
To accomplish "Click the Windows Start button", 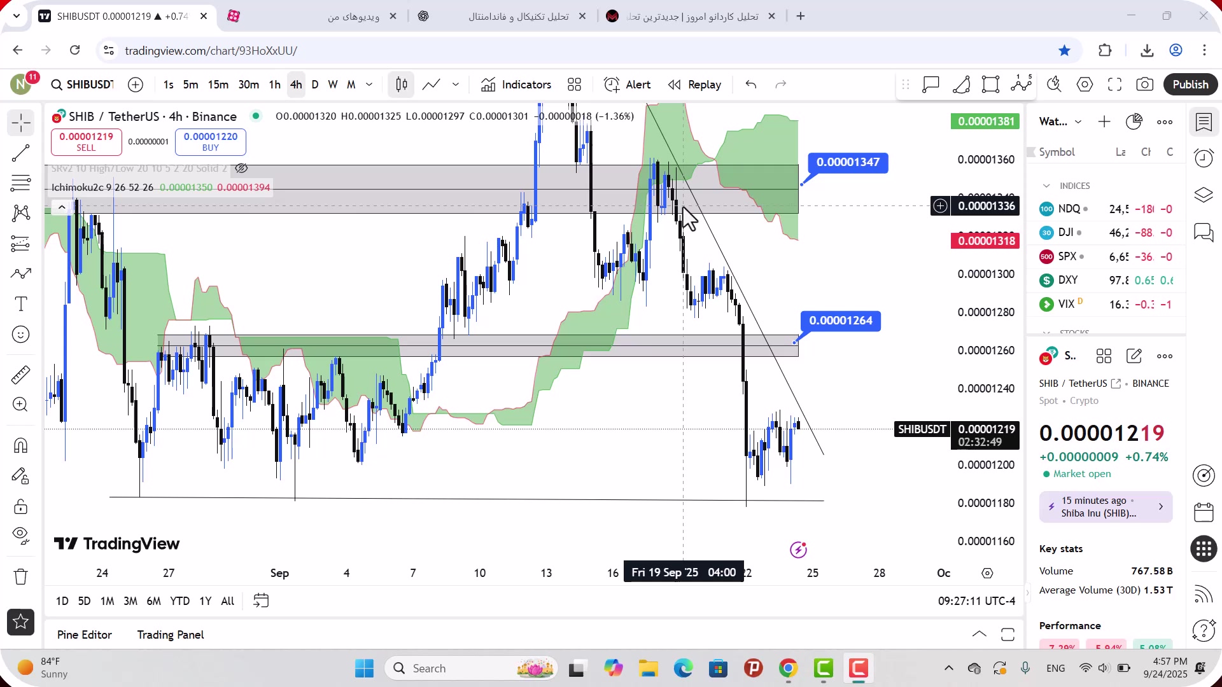I will tap(365, 669).
